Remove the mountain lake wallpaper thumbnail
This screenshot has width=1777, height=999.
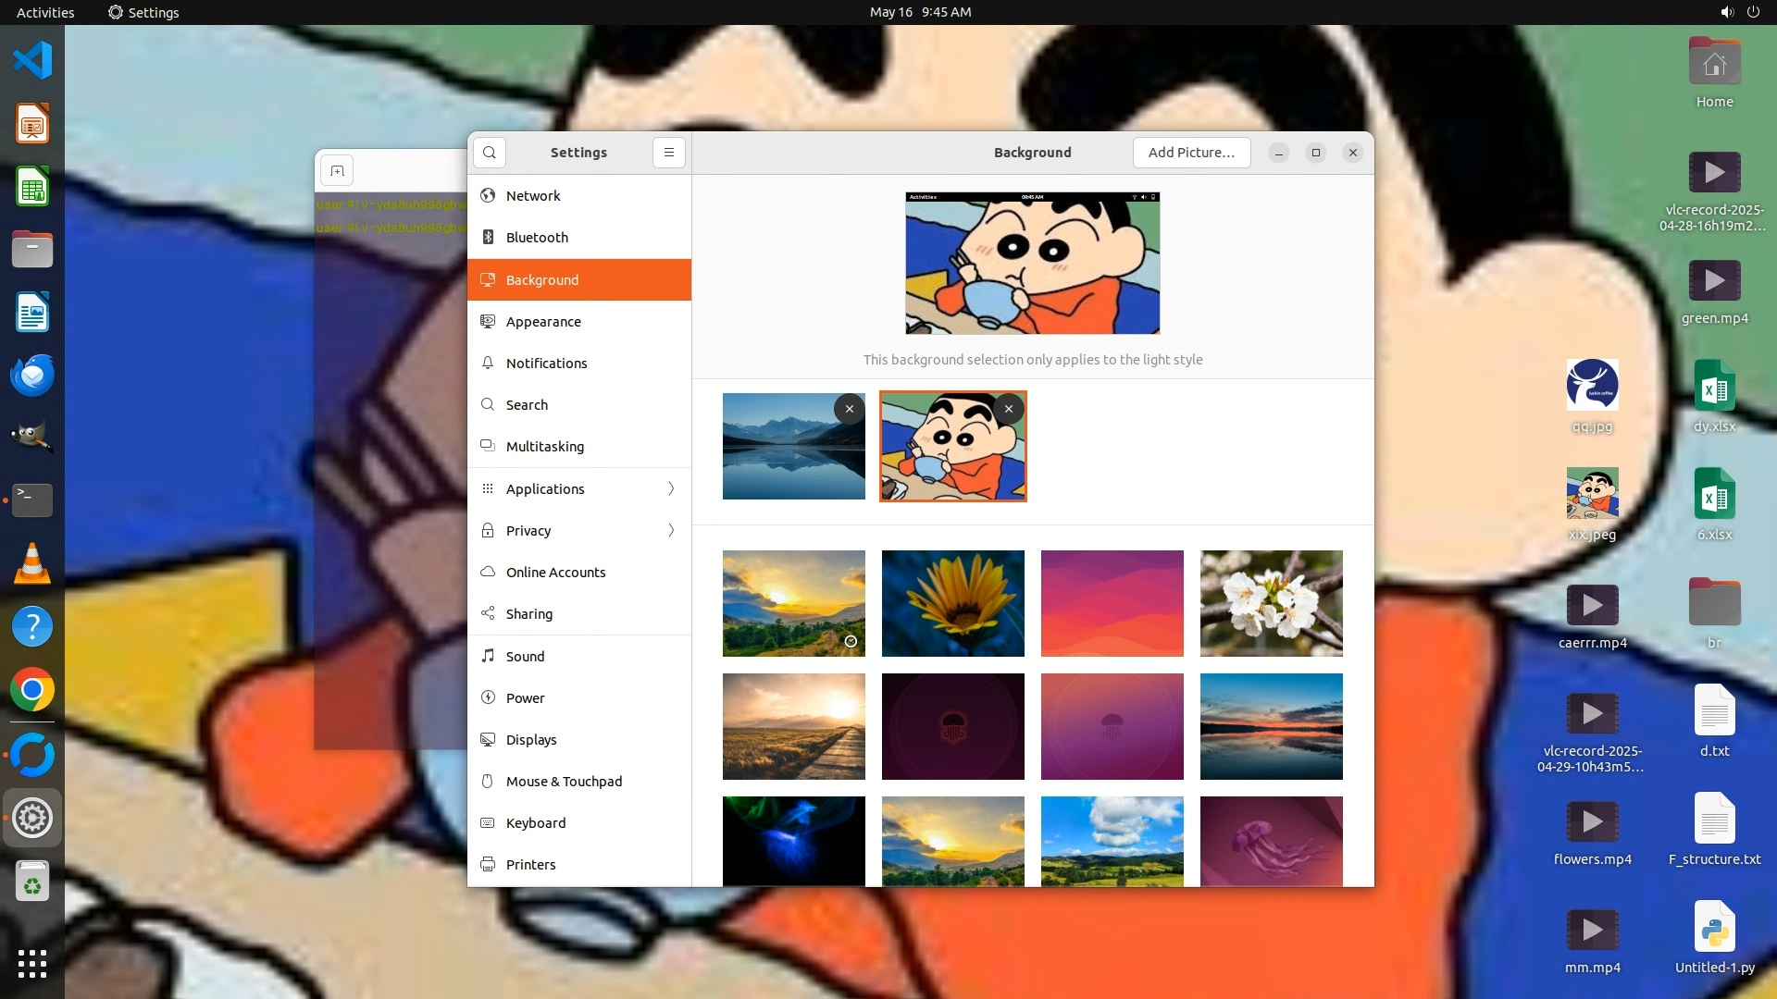[x=849, y=409]
